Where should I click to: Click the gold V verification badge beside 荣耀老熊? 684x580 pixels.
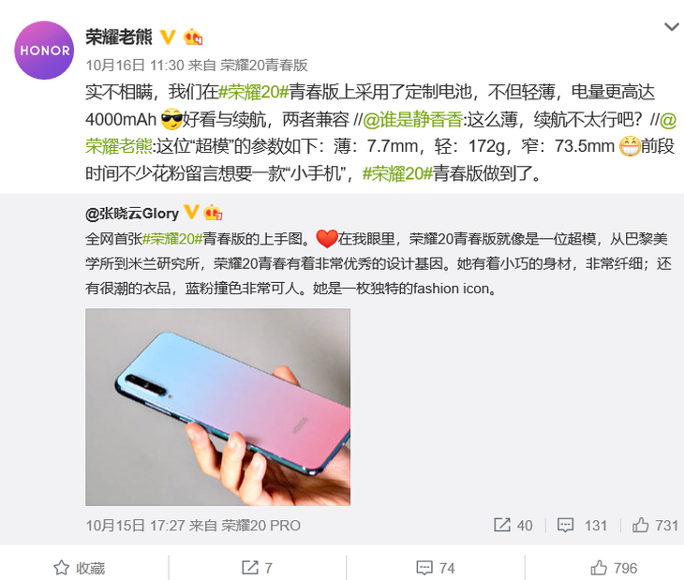click(x=168, y=37)
